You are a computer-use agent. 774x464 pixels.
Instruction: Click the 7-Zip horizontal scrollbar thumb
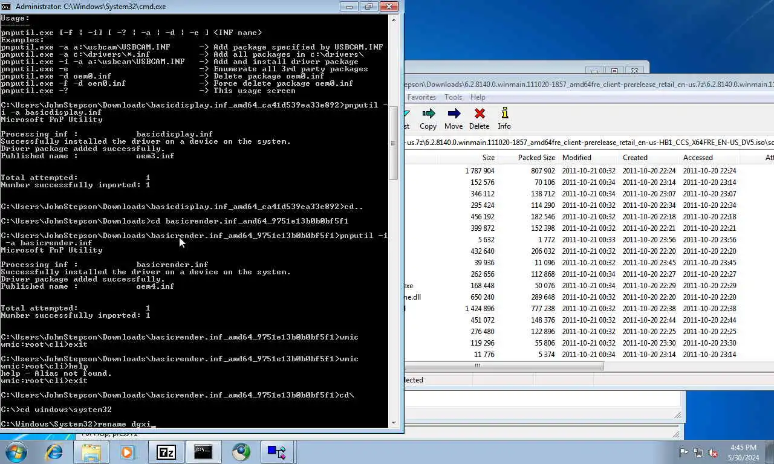point(504,366)
